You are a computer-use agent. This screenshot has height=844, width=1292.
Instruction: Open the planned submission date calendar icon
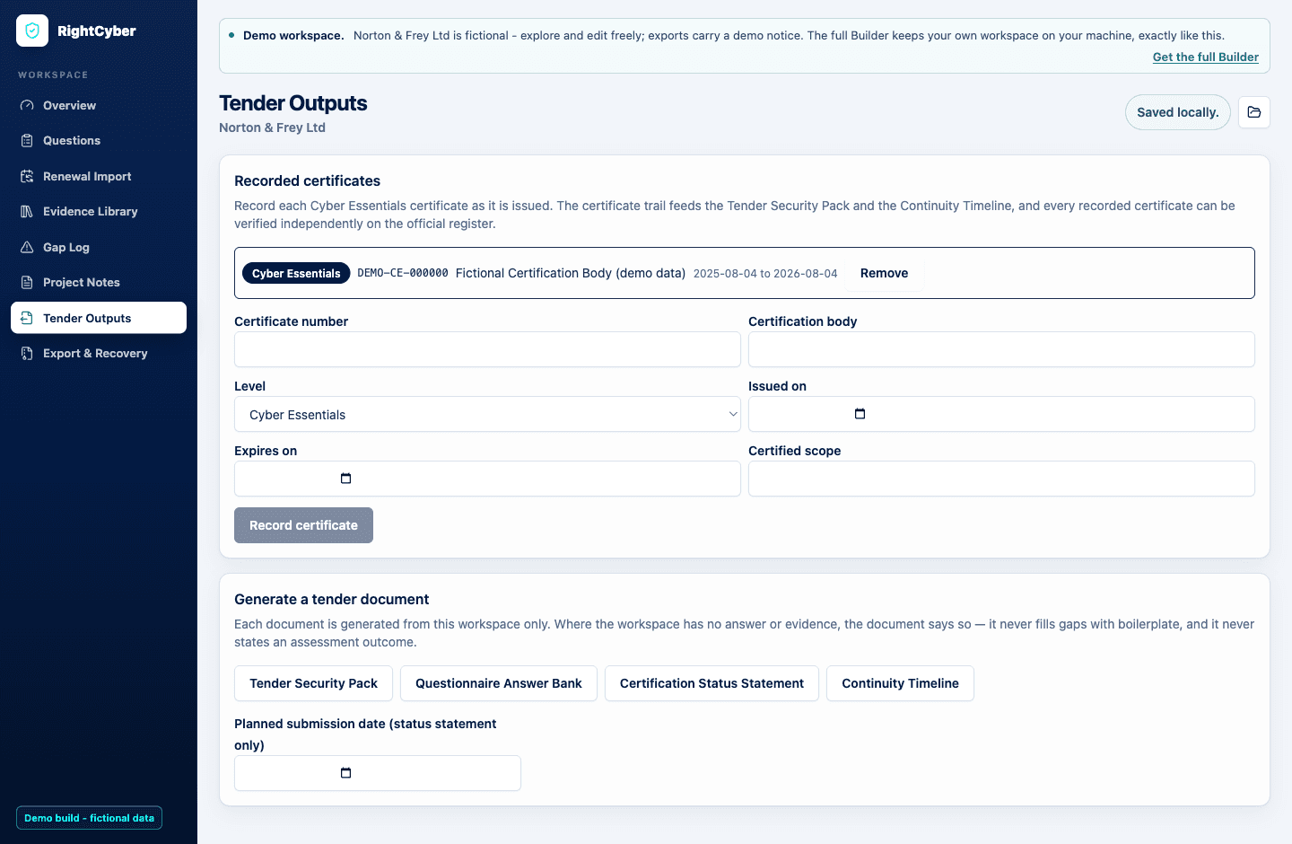[345, 773]
